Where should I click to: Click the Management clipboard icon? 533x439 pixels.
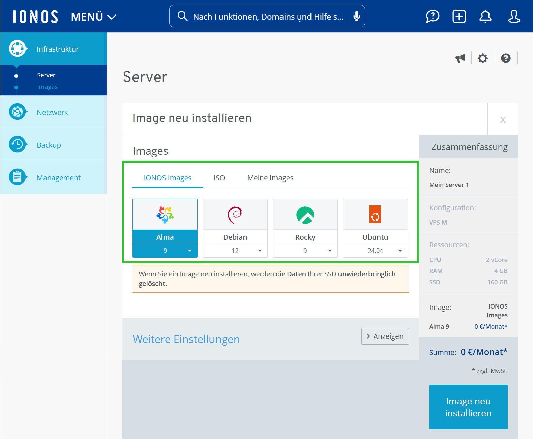point(18,177)
